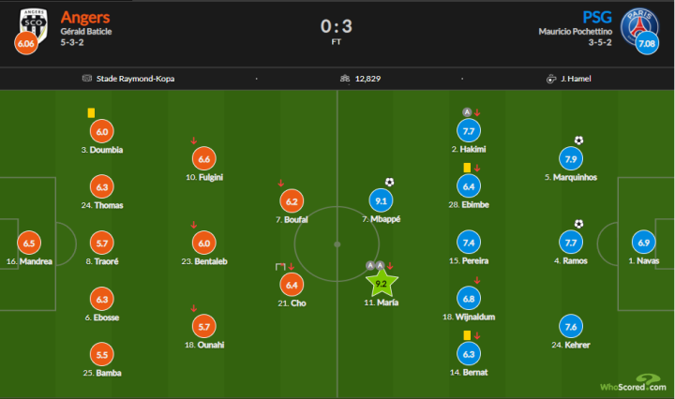Image resolution: width=675 pixels, height=399 pixels.
Task: Click the PSG team rating 7.08
Action: tap(647, 43)
